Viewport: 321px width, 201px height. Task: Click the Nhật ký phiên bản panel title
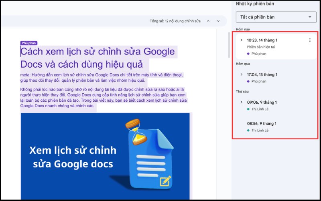coord(255,4)
